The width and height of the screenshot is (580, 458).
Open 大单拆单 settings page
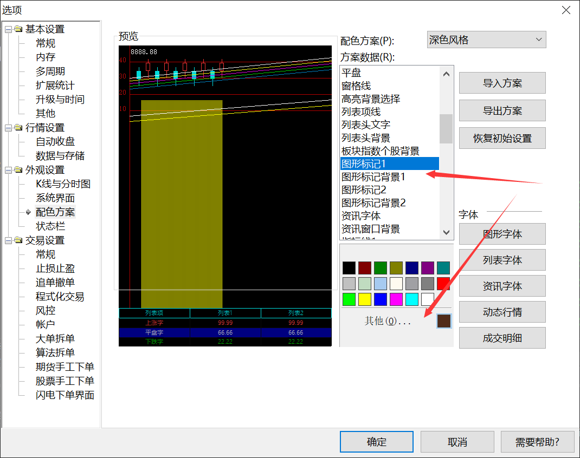[x=55, y=339]
